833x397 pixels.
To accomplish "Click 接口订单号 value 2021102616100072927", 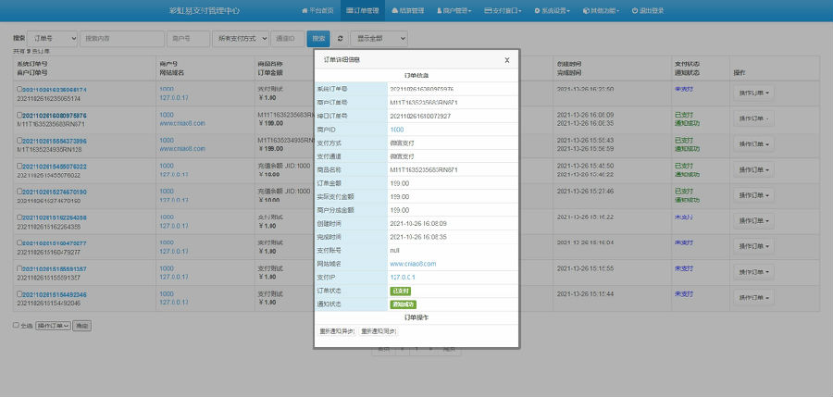I will tap(420, 116).
